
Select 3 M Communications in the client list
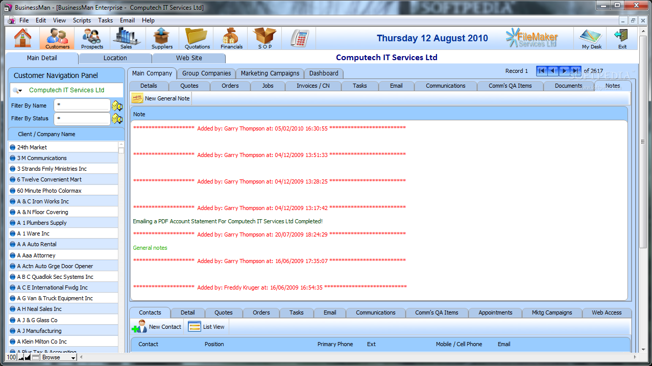[64, 158]
